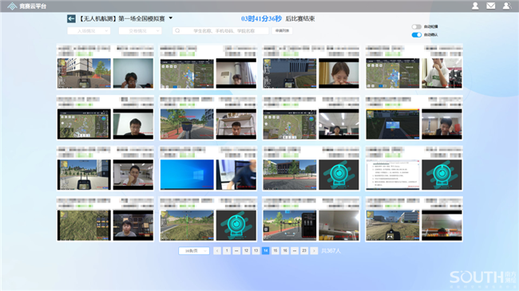The image size is (519, 291).
Task: Jump to page 23 in pagination
Action: (x=304, y=250)
